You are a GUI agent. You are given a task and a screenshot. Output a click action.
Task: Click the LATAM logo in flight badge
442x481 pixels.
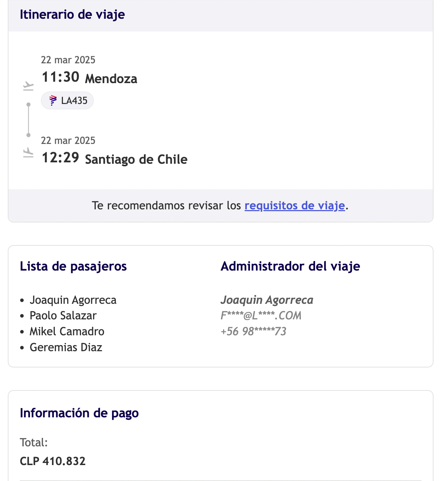tap(53, 100)
